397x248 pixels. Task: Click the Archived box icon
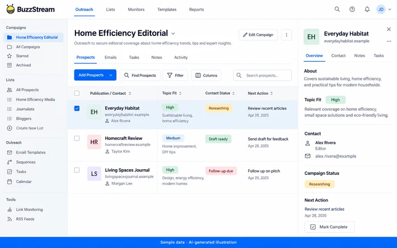pyautogui.click(x=9, y=65)
